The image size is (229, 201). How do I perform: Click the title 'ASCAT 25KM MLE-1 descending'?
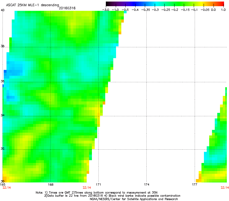[x=32, y=5]
